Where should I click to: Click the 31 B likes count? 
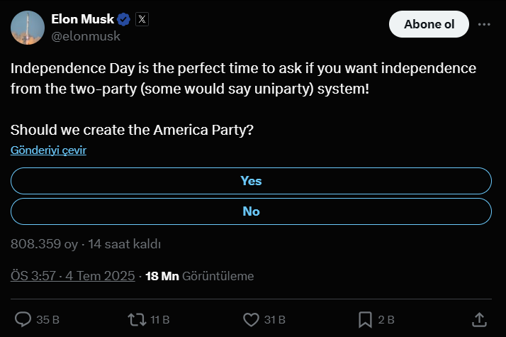point(275,319)
